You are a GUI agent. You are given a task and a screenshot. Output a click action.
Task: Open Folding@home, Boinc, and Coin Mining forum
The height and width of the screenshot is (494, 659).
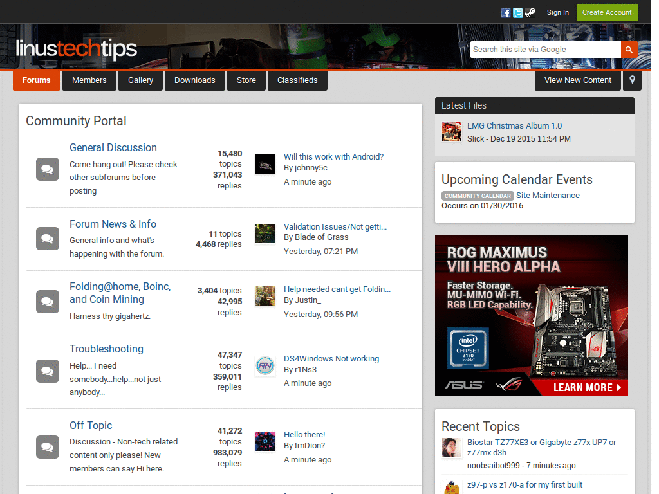pyautogui.click(x=120, y=293)
